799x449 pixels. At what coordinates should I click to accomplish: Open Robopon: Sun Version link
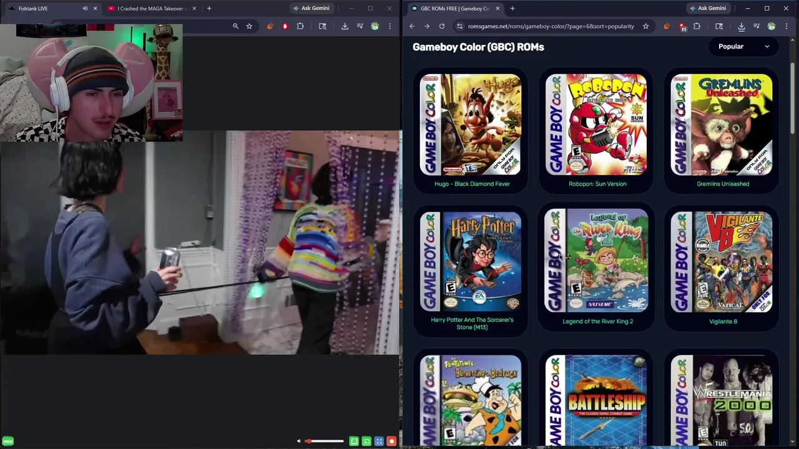(x=597, y=184)
